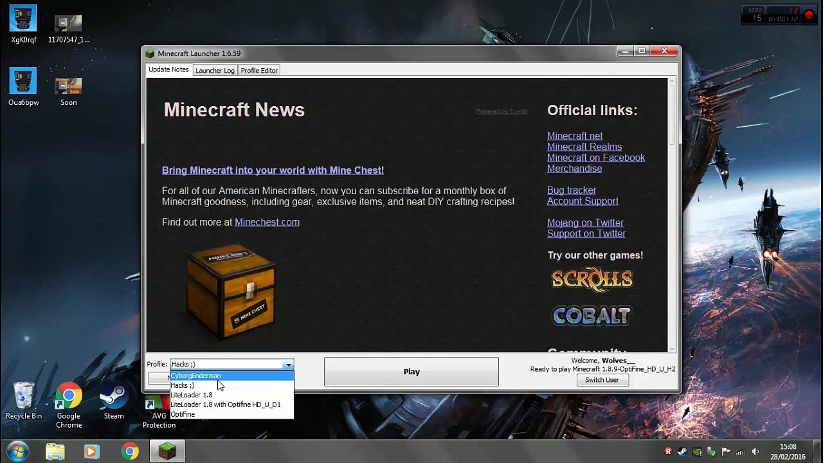Image resolution: width=823 pixels, height=463 pixels.
Task: Minimize the Minecraft Launcher window
Action: tap(624, 51)
